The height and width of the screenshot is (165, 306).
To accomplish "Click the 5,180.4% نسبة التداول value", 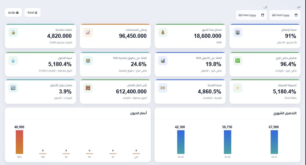I will (x=60, y=64).
